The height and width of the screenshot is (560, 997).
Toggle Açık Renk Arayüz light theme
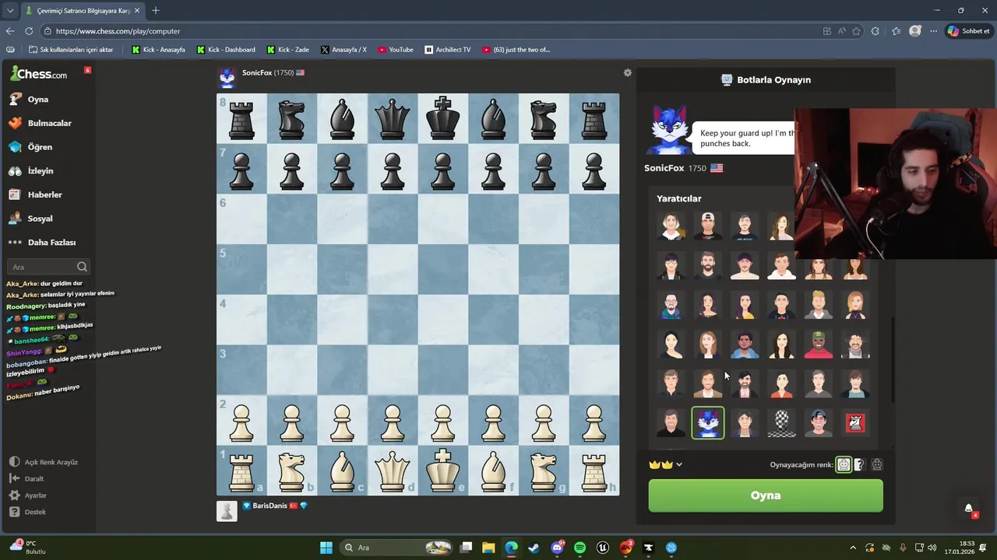[x=44, y=462]
